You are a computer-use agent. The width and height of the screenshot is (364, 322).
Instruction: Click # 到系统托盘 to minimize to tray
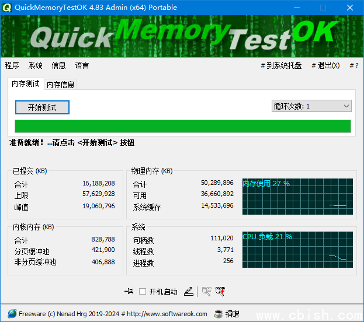coord(281,65)
